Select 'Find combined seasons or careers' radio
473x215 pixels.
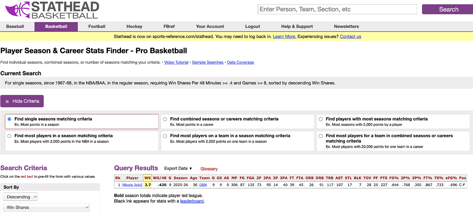point(165,119)
